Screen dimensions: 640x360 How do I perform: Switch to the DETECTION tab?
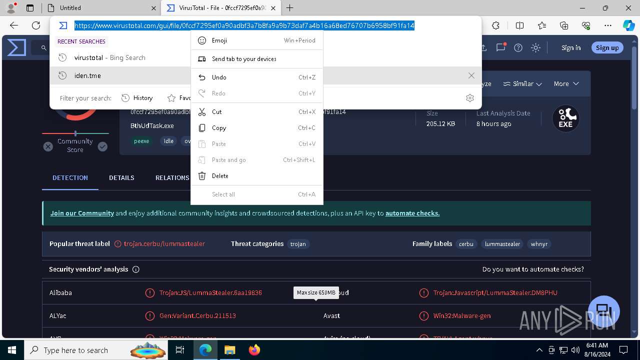coord(70,177)
